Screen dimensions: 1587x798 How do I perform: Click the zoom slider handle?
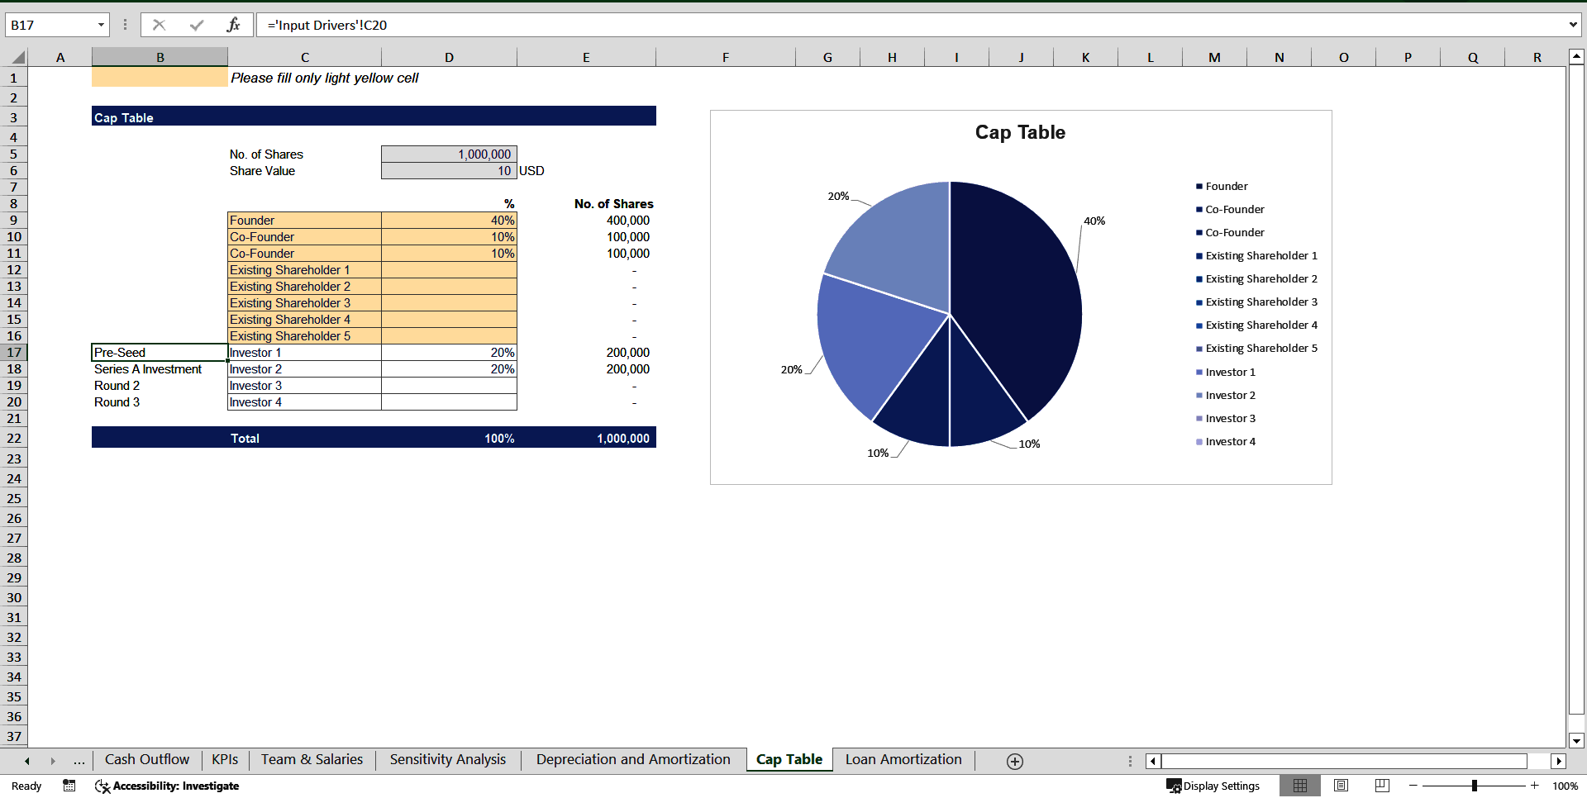click(x=1475, y=786)
